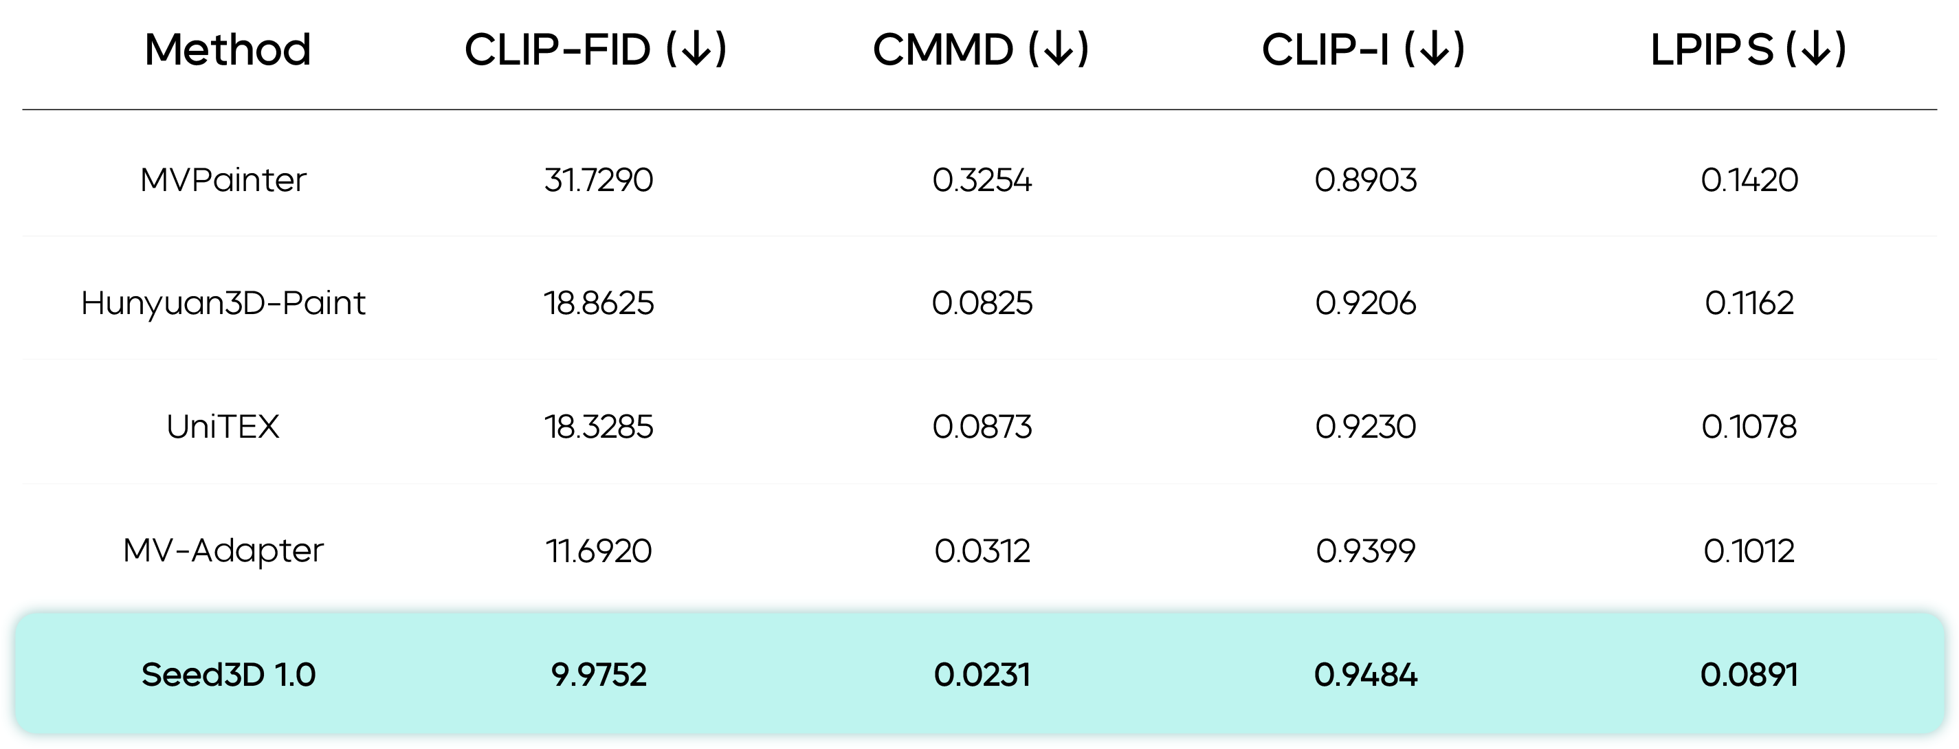Viewport: 1959px width, 749px height.
Task: Click the MVPainter CLIP-FID value 31.7290
Action: [599, 180]
